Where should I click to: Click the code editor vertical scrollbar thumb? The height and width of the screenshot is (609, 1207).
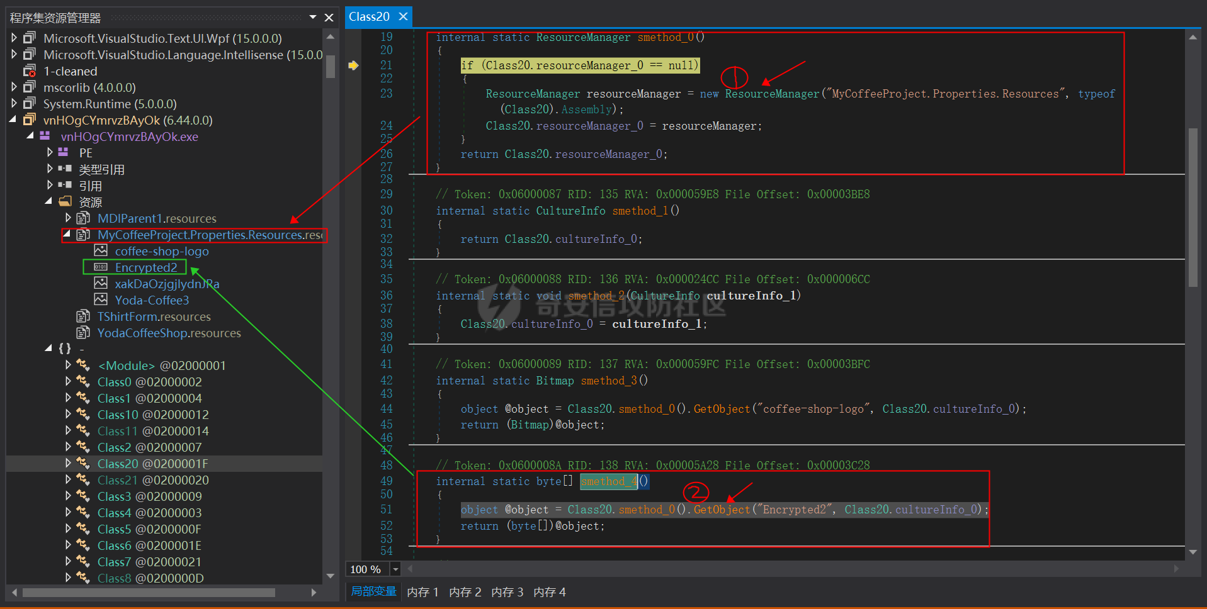(1193, 208)
